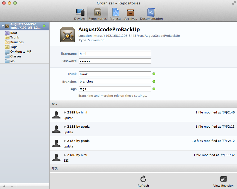
Task: Click the 今天 section header
Action: (143, 104)
